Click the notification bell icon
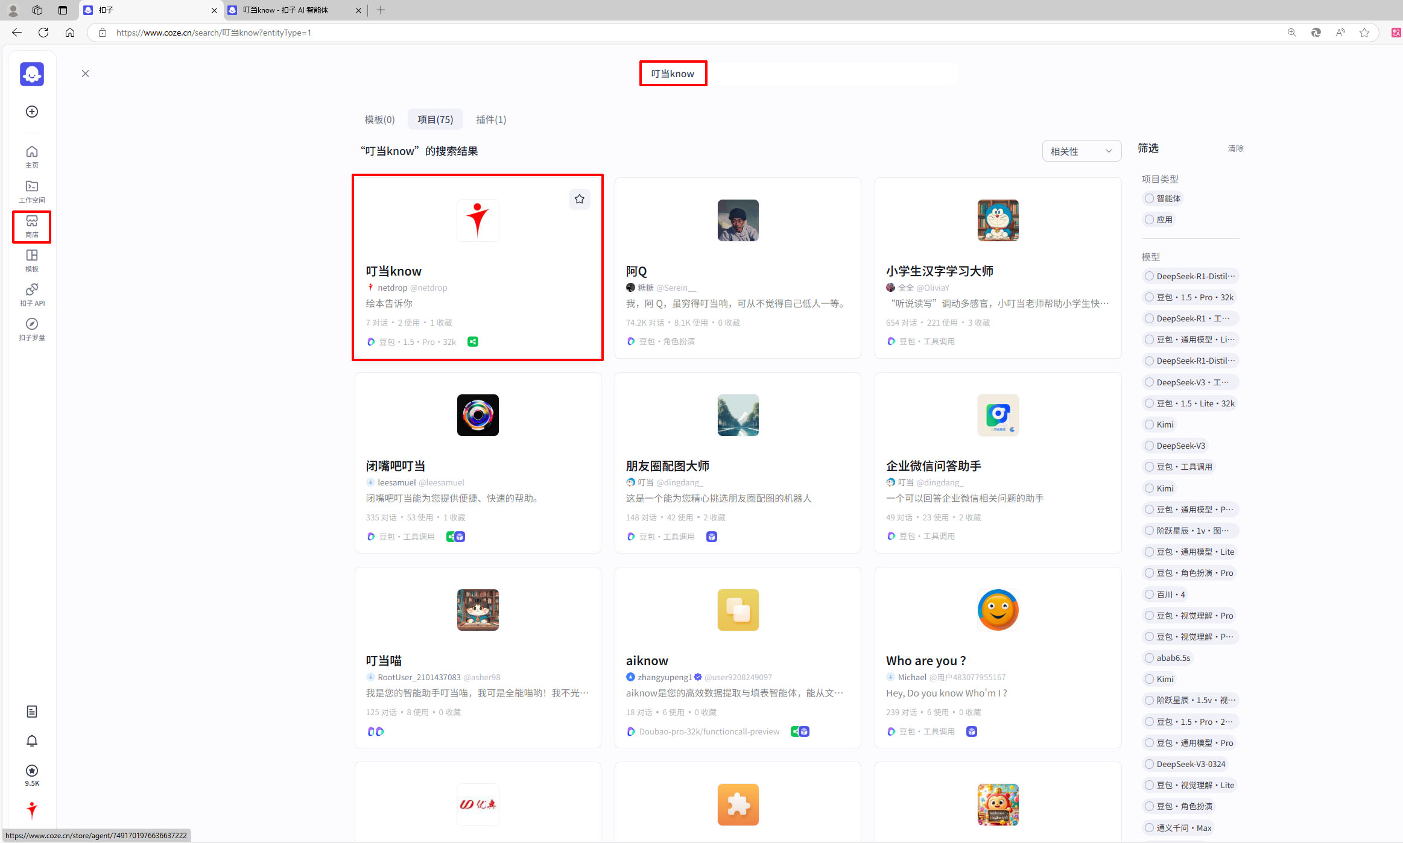 point(32,741)
